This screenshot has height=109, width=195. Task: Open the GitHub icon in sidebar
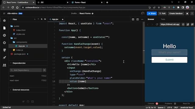click(4, 50)
